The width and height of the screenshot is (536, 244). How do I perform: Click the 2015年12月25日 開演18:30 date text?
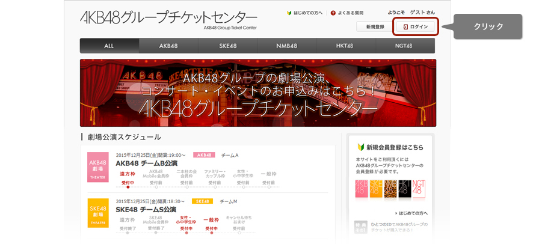150,201
